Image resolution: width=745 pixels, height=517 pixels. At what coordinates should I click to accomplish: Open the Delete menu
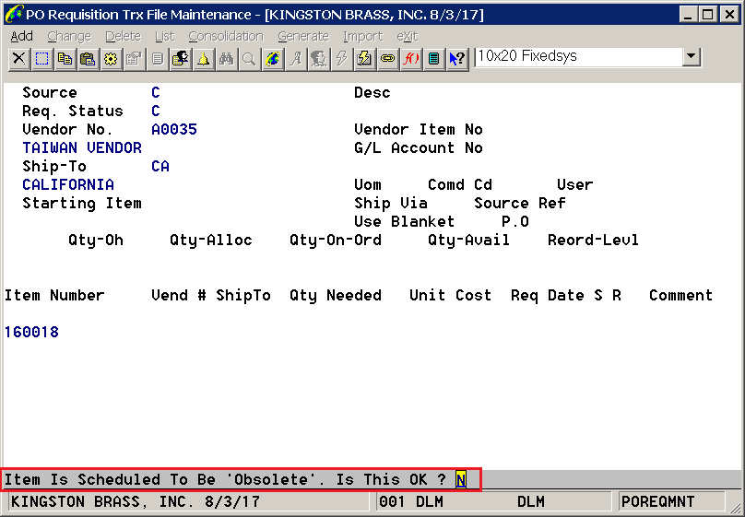(123, 36)
